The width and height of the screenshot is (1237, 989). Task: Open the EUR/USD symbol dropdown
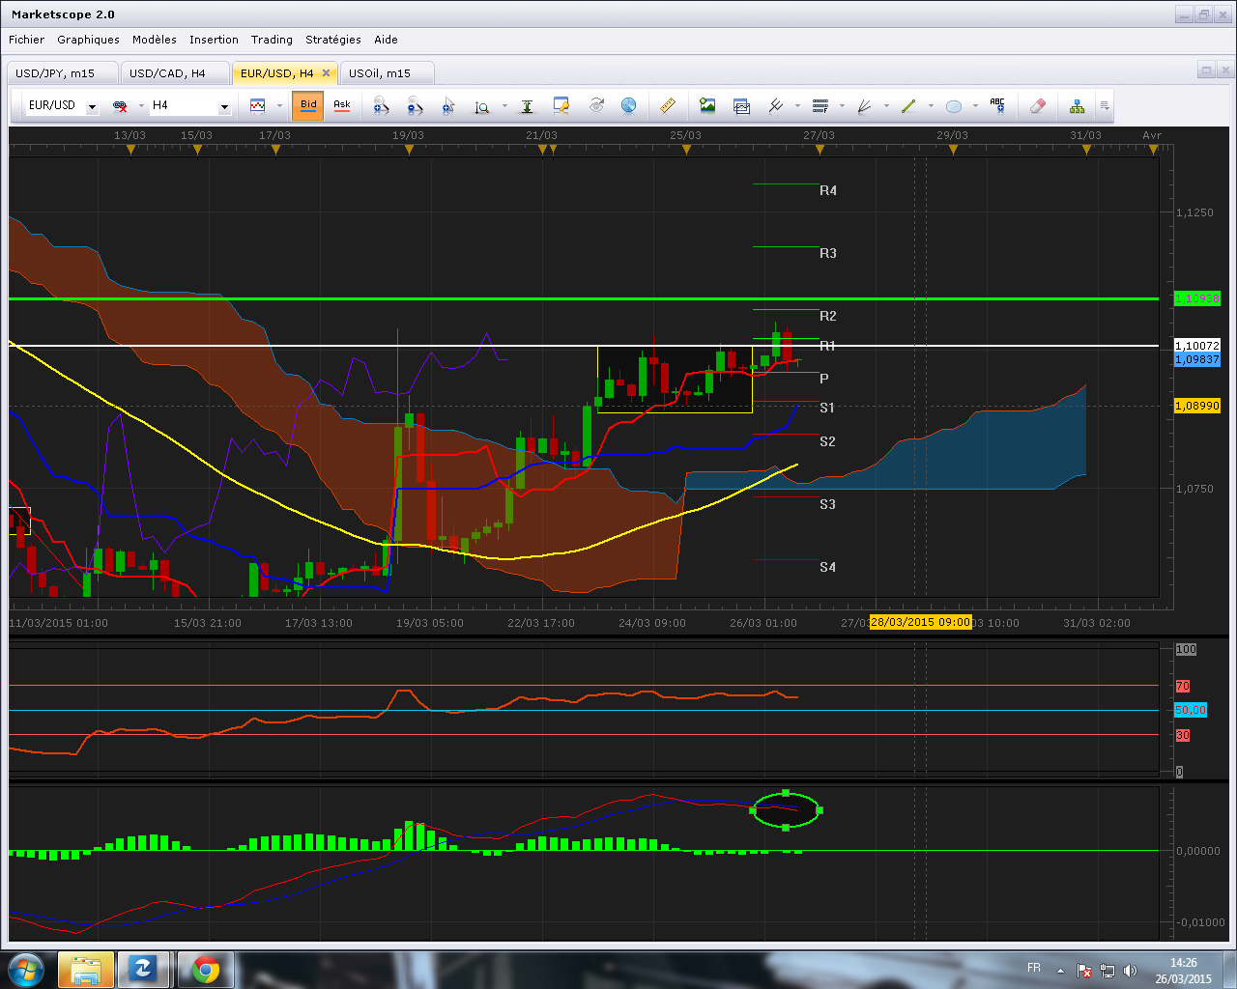(92, 107)
